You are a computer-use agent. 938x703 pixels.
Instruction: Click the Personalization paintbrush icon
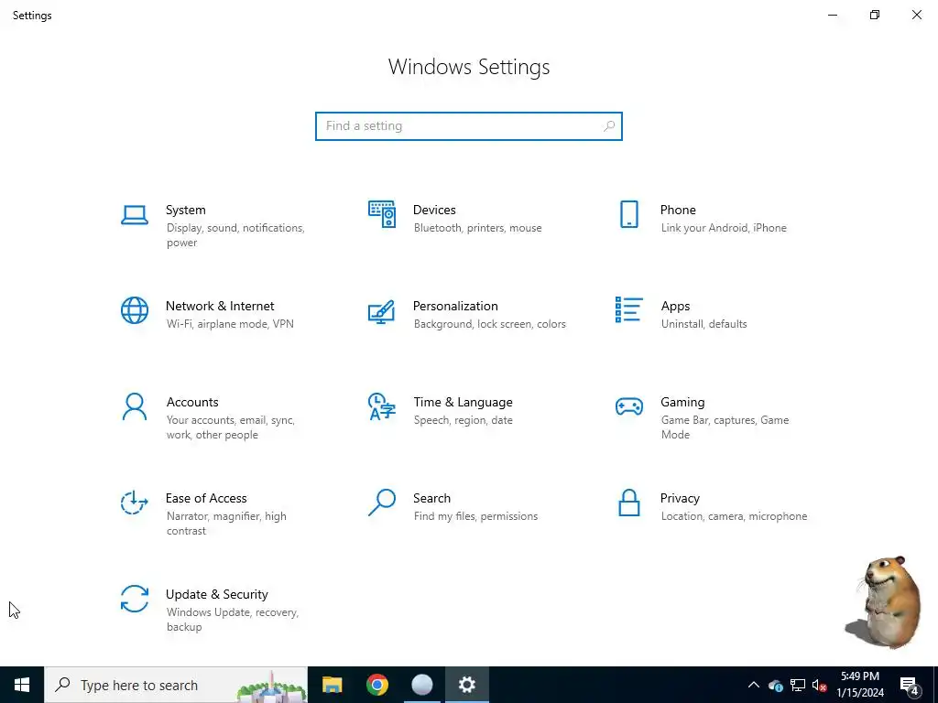tap(382, 311)
